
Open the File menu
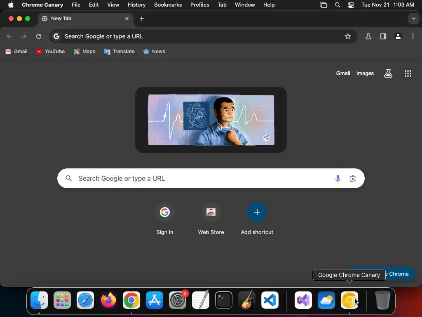[76, 5]
